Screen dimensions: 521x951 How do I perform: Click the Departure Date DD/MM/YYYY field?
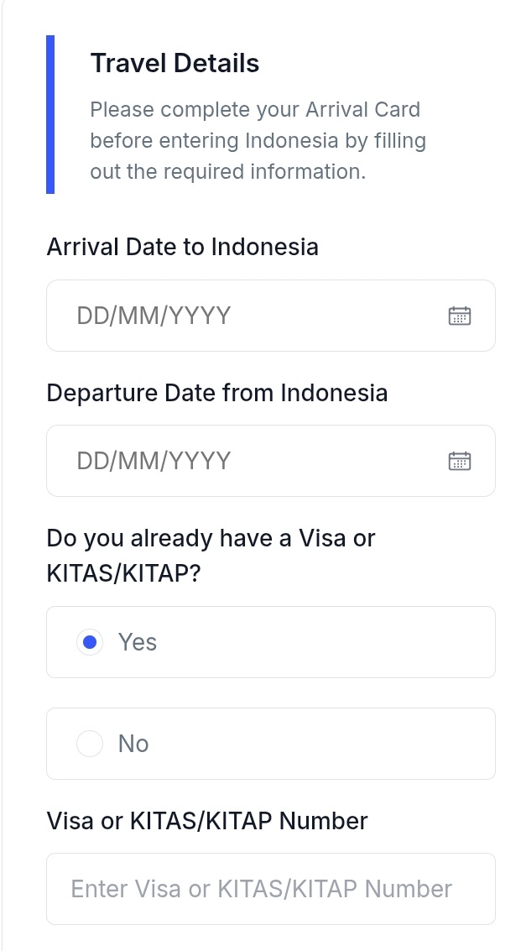[252, 461]
